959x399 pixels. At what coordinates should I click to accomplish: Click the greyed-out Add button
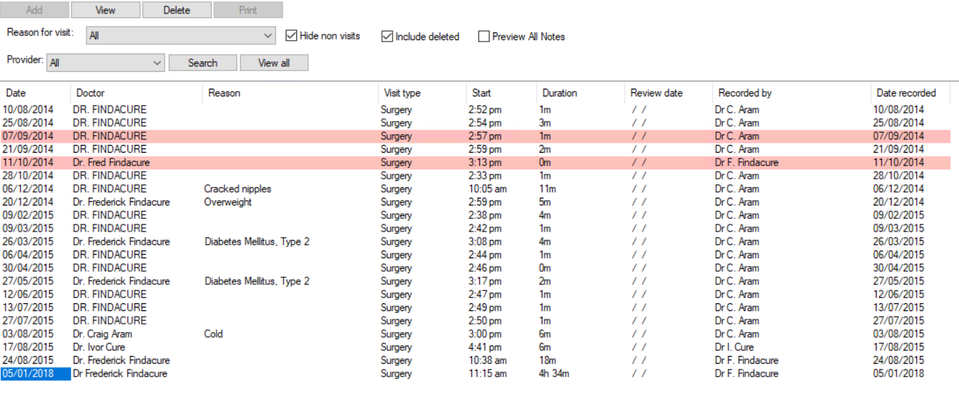[x=34, y=10]
